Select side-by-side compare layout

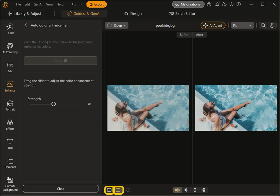pyautogui.click(x=178, y=190)
